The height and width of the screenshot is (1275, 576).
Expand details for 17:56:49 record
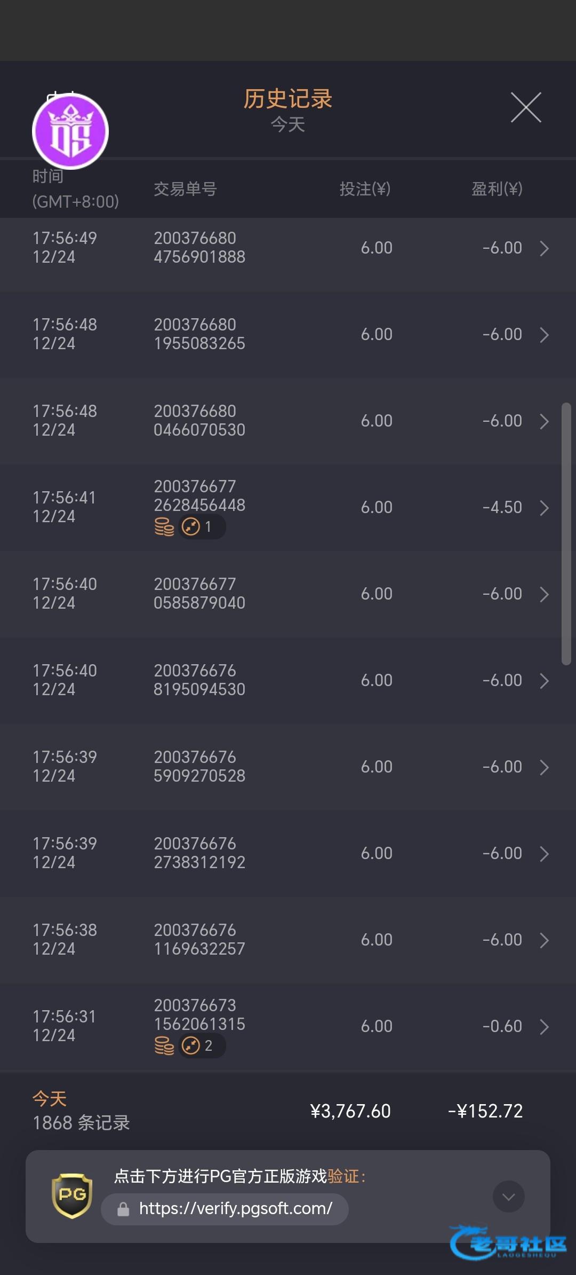(x=544, y=248)
